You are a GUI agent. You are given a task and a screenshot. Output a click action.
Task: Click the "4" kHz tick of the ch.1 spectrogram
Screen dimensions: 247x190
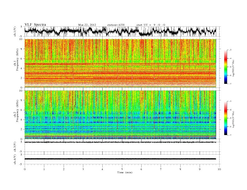click(x=22, y=68)
